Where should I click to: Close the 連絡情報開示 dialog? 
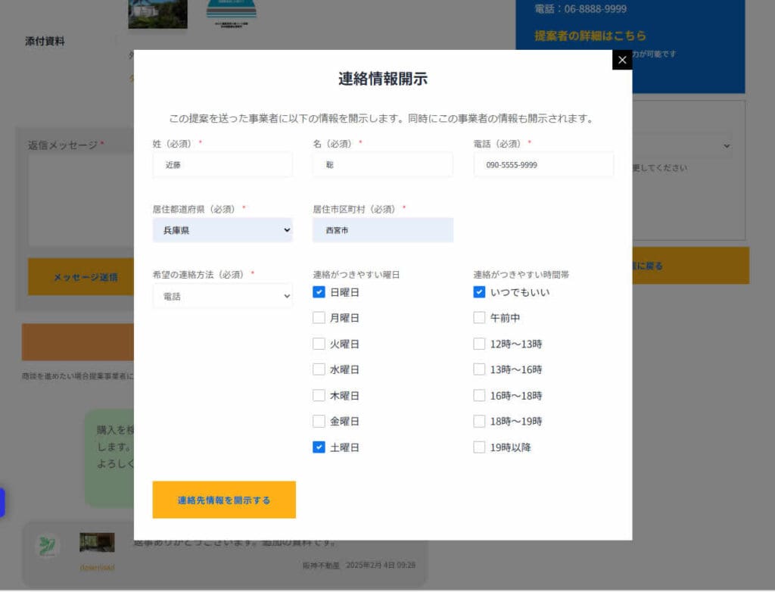621,59
